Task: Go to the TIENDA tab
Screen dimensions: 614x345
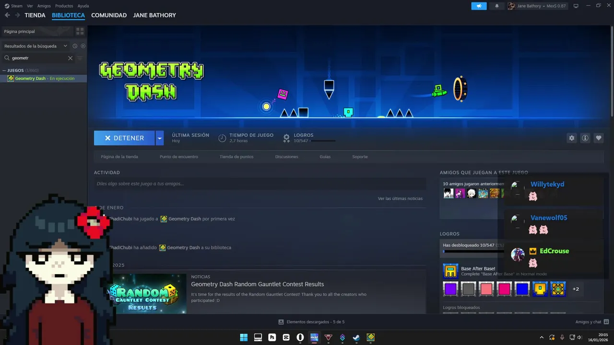Action: pyautogui.click(x=35, y=15)
